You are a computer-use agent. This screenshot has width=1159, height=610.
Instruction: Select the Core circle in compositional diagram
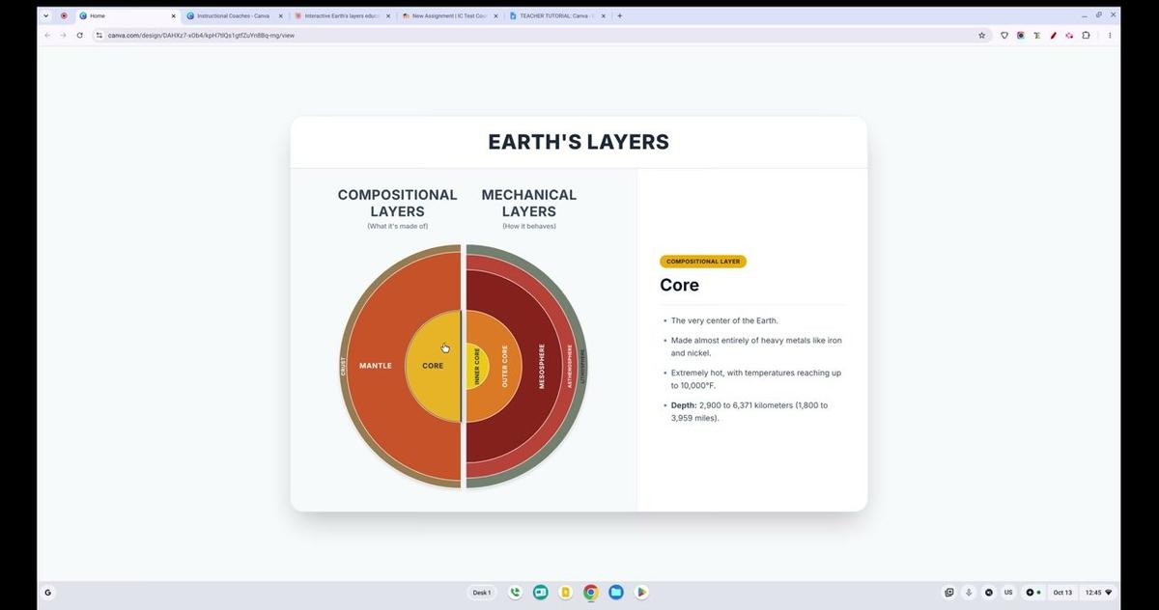coord(433,366)
